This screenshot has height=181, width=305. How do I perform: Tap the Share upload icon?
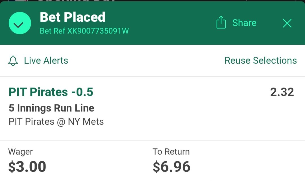point(221,23)
